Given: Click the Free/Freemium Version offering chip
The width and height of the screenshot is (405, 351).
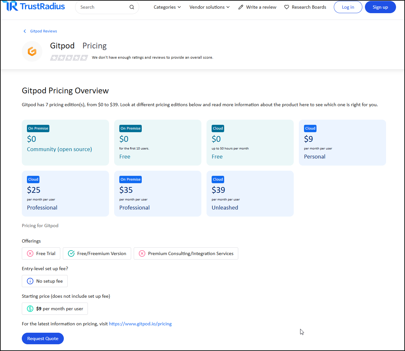Looking at the screenshot, I should [x=97, y=253].
